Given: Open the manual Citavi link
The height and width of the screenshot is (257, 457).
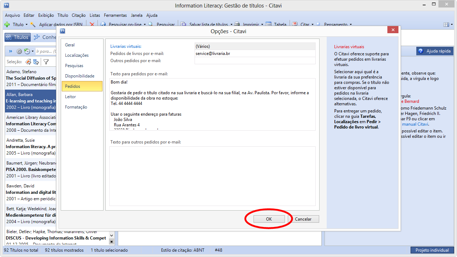Looking at the screenshot, I should coord(415,124).
